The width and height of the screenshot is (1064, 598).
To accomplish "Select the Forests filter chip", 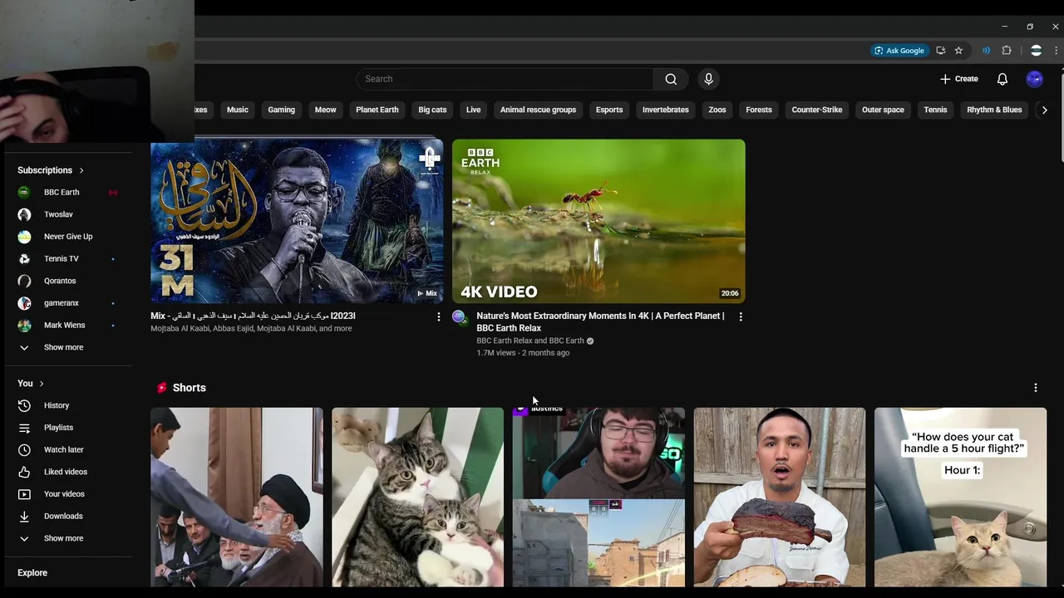I will pyautogui.click(x=759, y=110).
